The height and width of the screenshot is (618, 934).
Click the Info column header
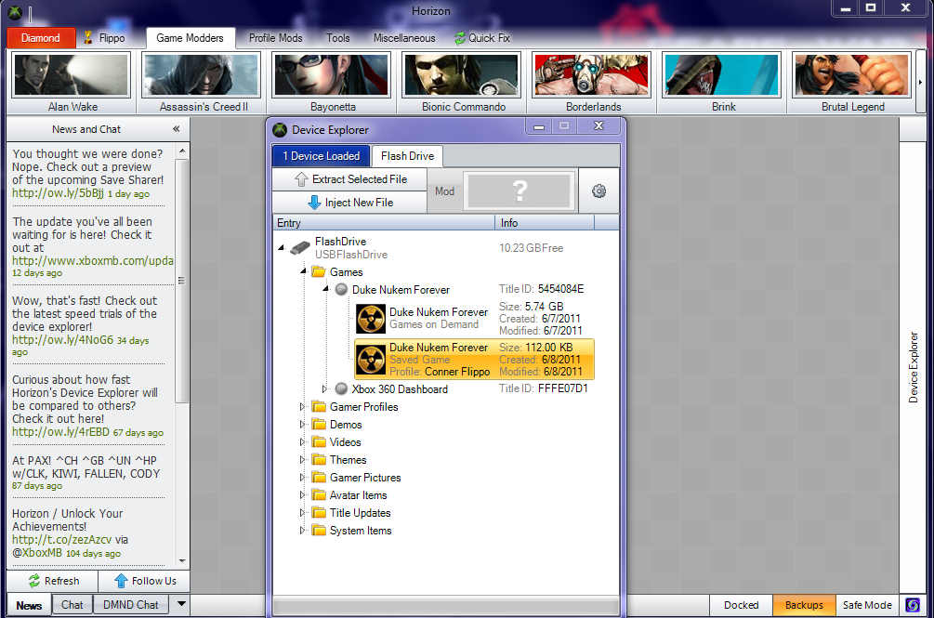[x=545, y=223]
